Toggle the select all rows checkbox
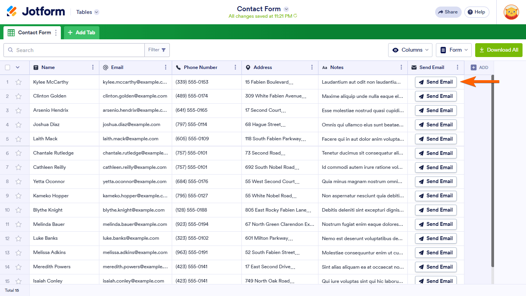Viewport: 526px width, 296px height. pyautogui.click(x=8, y=67)
